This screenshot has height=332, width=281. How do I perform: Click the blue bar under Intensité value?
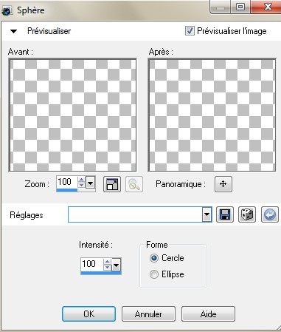[101, 273]
